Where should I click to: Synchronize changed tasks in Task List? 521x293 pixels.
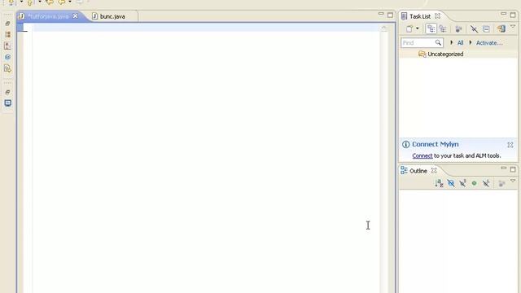(501, 29)
